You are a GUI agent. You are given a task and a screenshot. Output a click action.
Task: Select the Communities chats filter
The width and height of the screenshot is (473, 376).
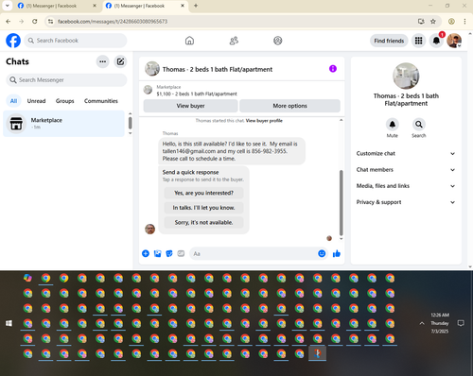coord(101,101)
